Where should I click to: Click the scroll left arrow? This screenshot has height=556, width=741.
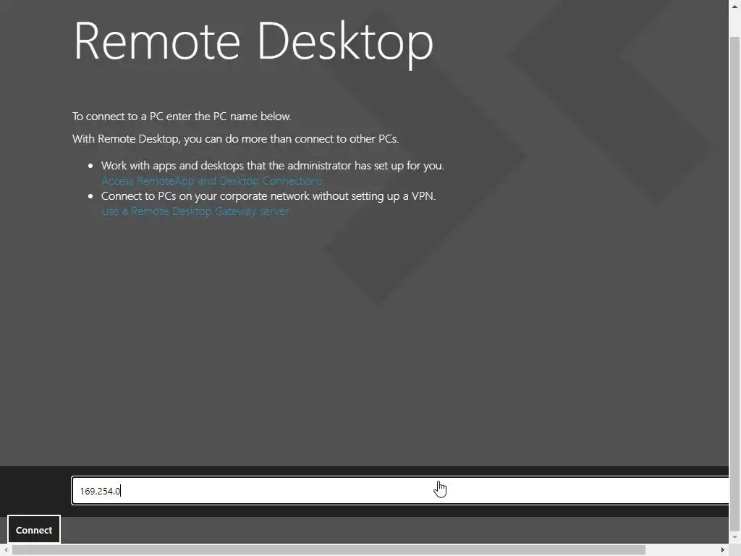click(x=6, y=550)
